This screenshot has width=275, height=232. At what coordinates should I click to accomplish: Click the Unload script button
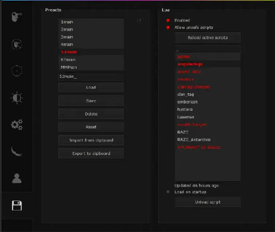[208, 202]
